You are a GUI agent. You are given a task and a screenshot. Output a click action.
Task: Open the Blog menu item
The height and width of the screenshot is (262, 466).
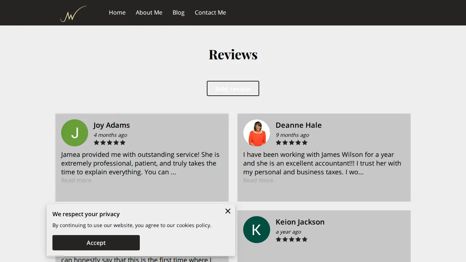click(178, 12)
